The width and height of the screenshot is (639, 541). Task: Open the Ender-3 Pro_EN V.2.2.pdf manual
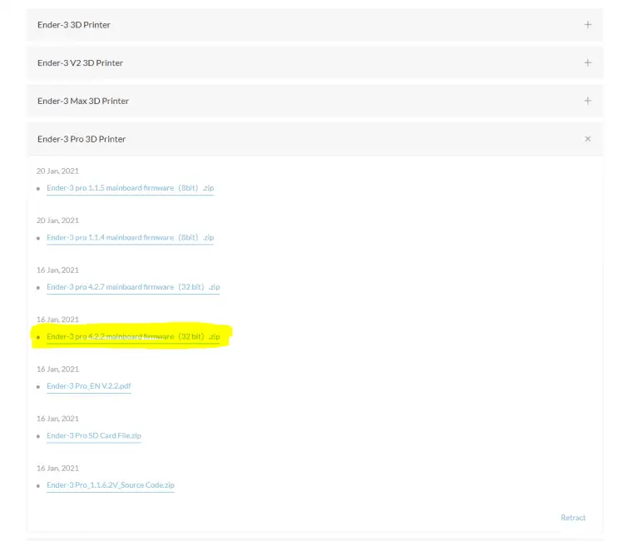click(x=89, y=386)
